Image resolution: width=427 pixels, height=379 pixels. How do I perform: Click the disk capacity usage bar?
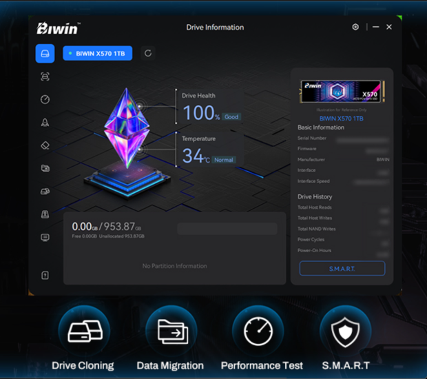[x=227, y=229]
